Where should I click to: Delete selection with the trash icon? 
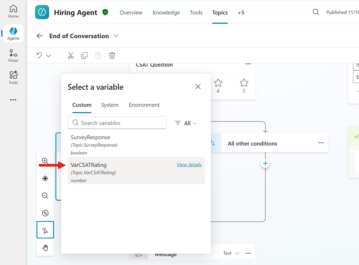(x=112, y=56)
